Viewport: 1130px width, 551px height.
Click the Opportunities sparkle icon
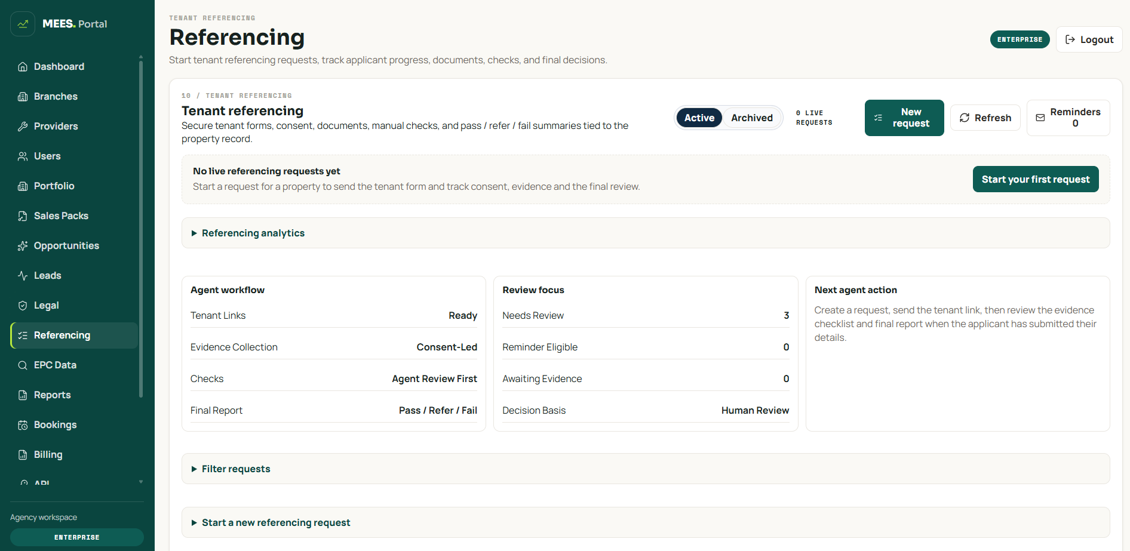coord(23,246)
